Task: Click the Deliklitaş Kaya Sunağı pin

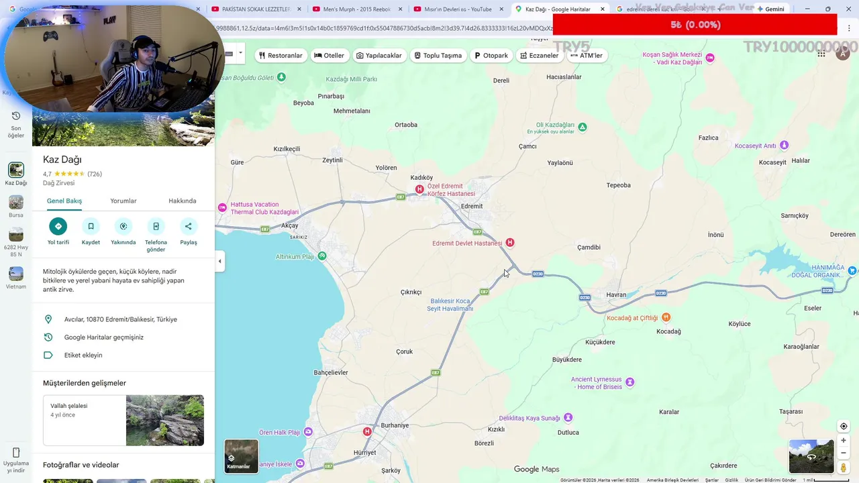Action: tap(568, 417)
